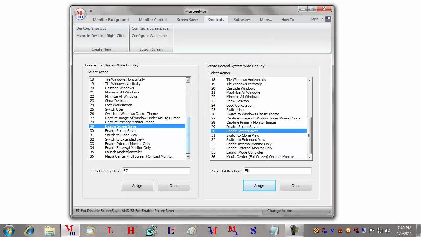
Task: Switch to the Screen Saver tab
Action: pos(187,20)
